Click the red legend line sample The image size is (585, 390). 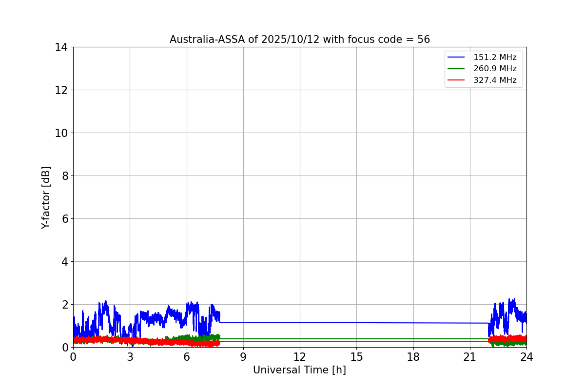(x=457, y=80)
